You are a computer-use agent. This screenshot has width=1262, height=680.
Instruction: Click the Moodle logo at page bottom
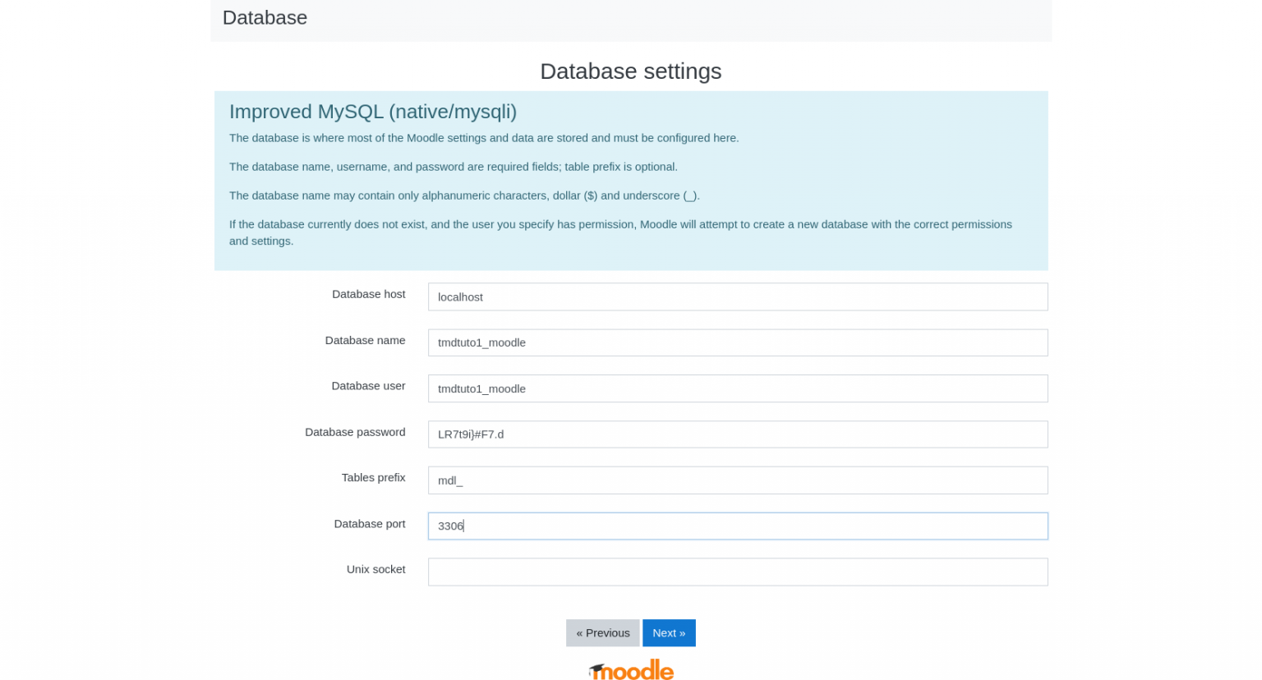click(631, 668)
